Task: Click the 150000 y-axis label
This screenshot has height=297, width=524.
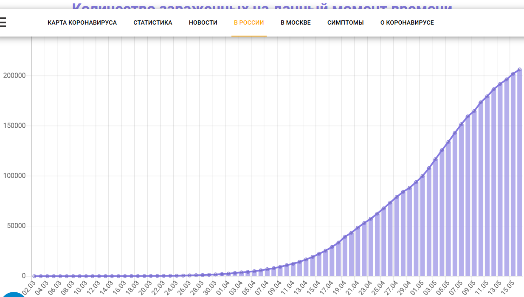Action: [14, 126]
